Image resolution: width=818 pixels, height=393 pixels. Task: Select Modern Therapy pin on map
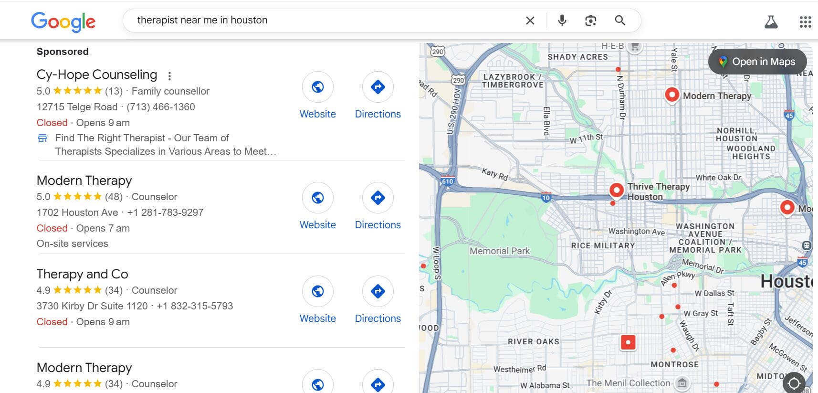point(672,95)
